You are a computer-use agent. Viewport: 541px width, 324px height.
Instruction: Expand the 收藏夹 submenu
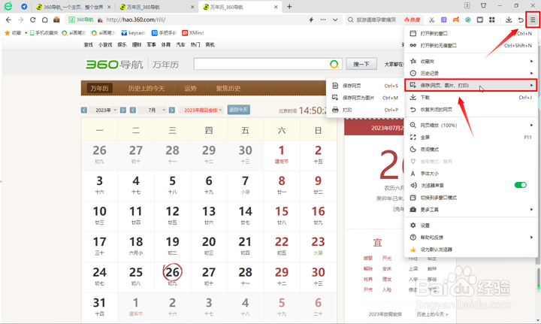tap(470, 62)
